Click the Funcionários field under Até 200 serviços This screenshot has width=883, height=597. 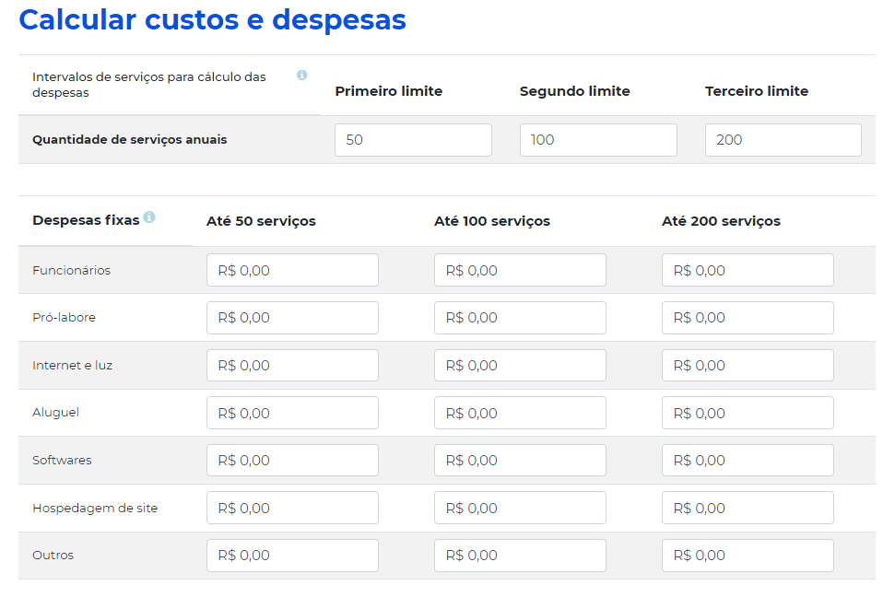(747, 269)
